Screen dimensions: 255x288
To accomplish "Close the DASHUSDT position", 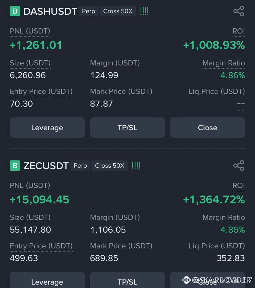I will [x=208, y=128].
